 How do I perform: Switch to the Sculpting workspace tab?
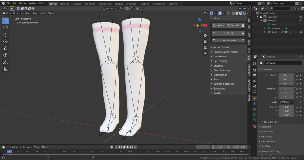(77, 4)
